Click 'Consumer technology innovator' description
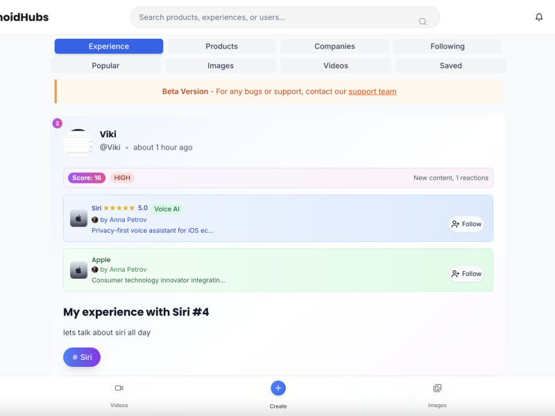555x416 pixels. pos(158,280)
